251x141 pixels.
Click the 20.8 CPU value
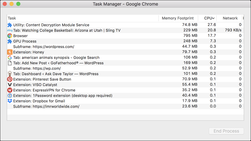click(x=212, y=30)
